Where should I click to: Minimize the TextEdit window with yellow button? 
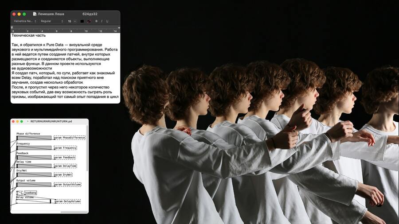tap(19, 14)
